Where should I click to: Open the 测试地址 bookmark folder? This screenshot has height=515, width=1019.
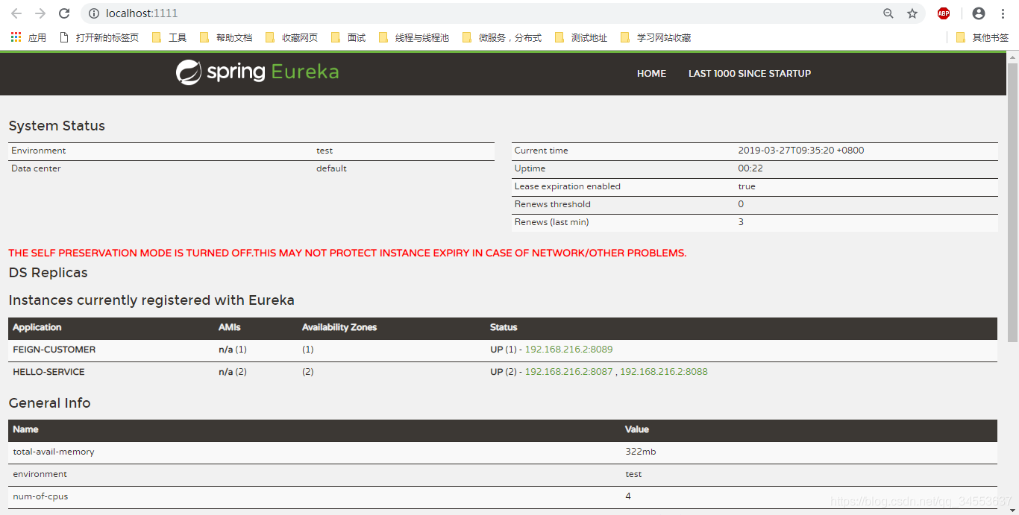pyautogui.click(x=581, y=37)
